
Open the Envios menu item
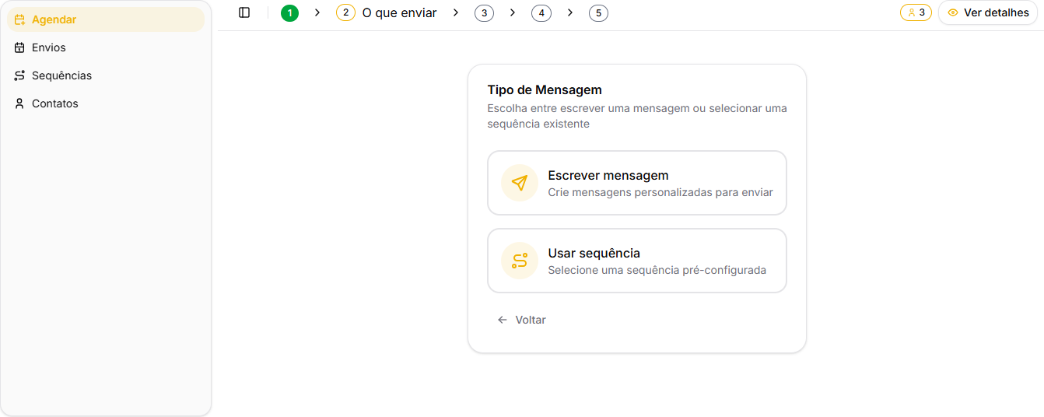[x=49, y=47]
